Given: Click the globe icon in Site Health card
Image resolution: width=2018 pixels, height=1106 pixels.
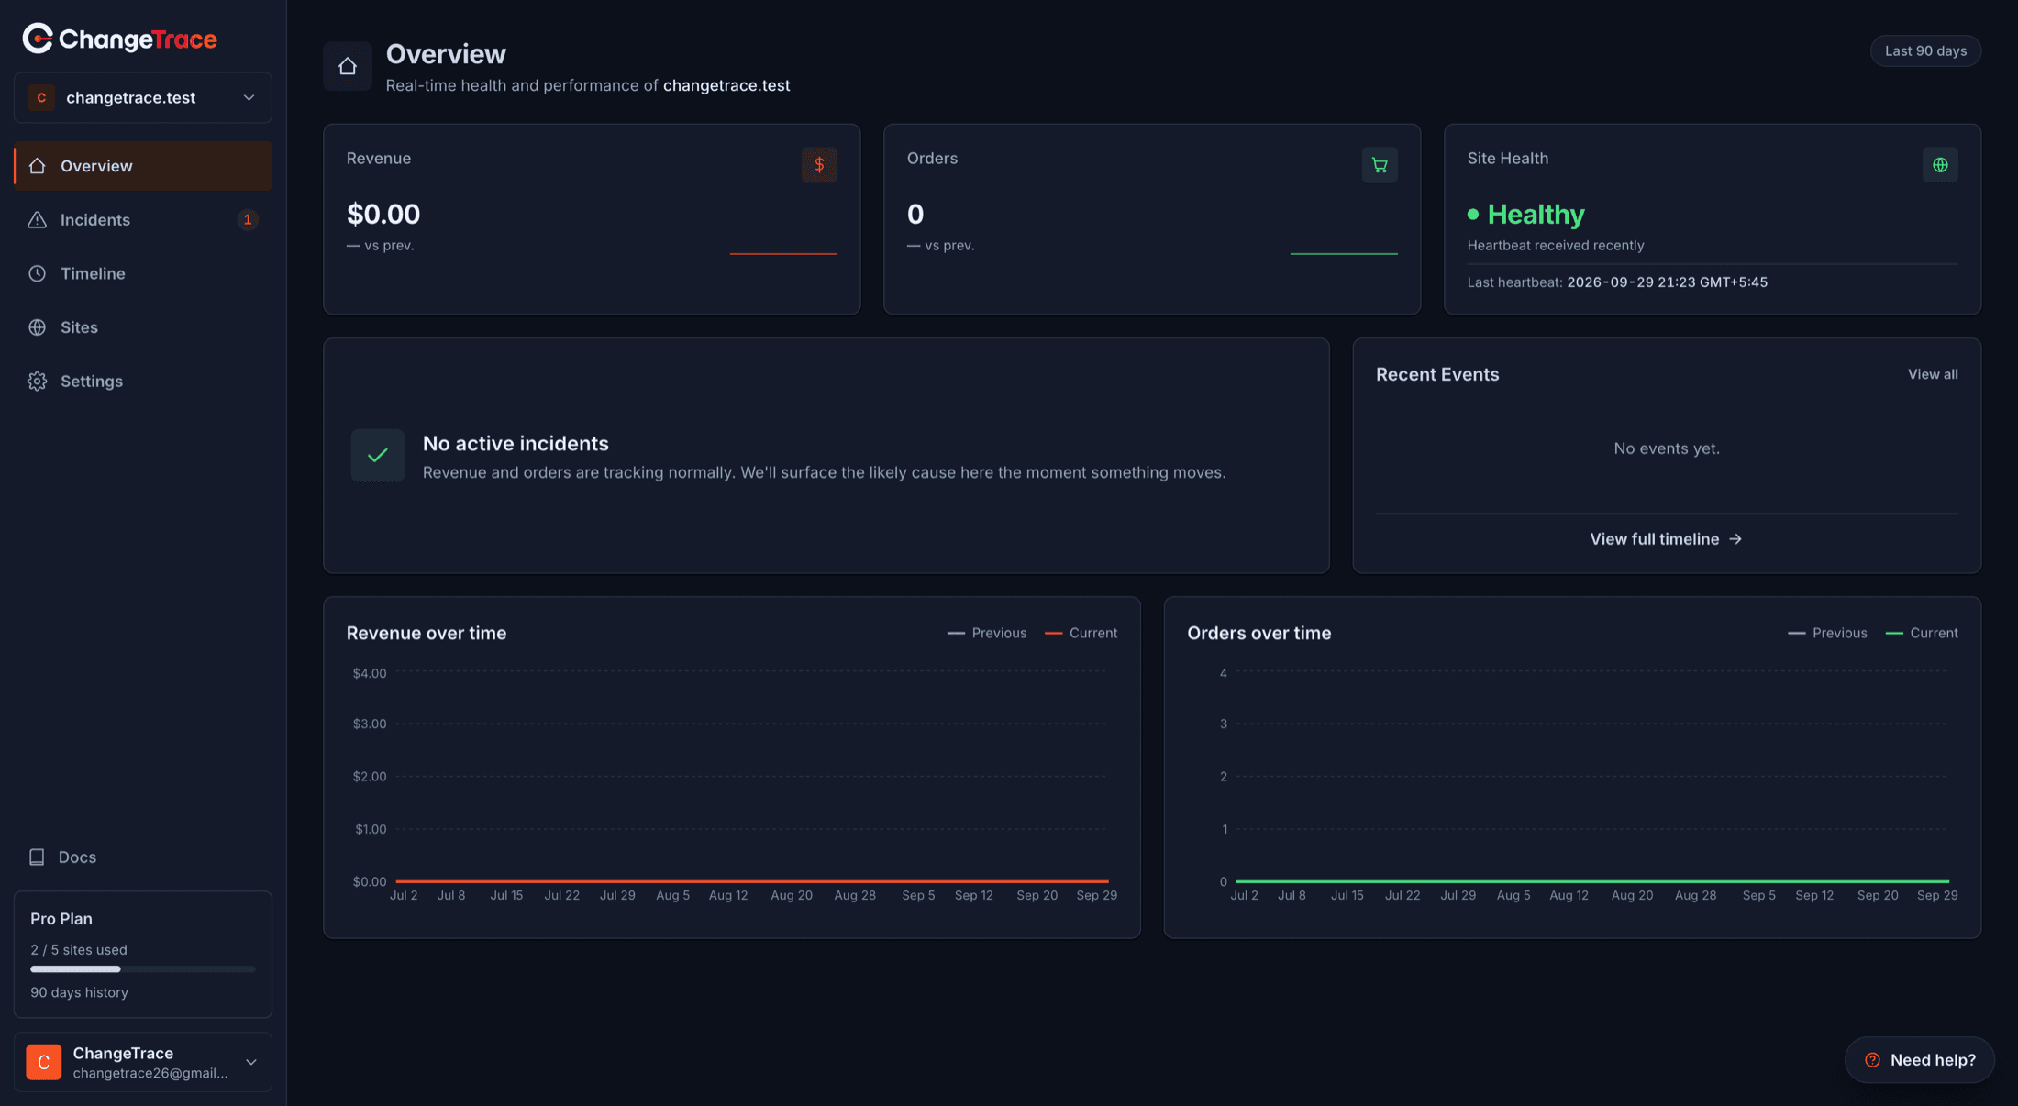Looking at the screenshot, I should [x=1940, y=165].
